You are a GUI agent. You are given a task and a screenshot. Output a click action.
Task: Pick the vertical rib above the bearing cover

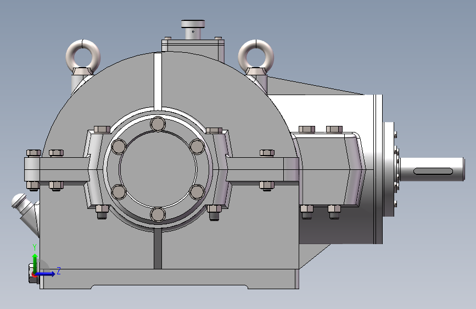(158, 81)
